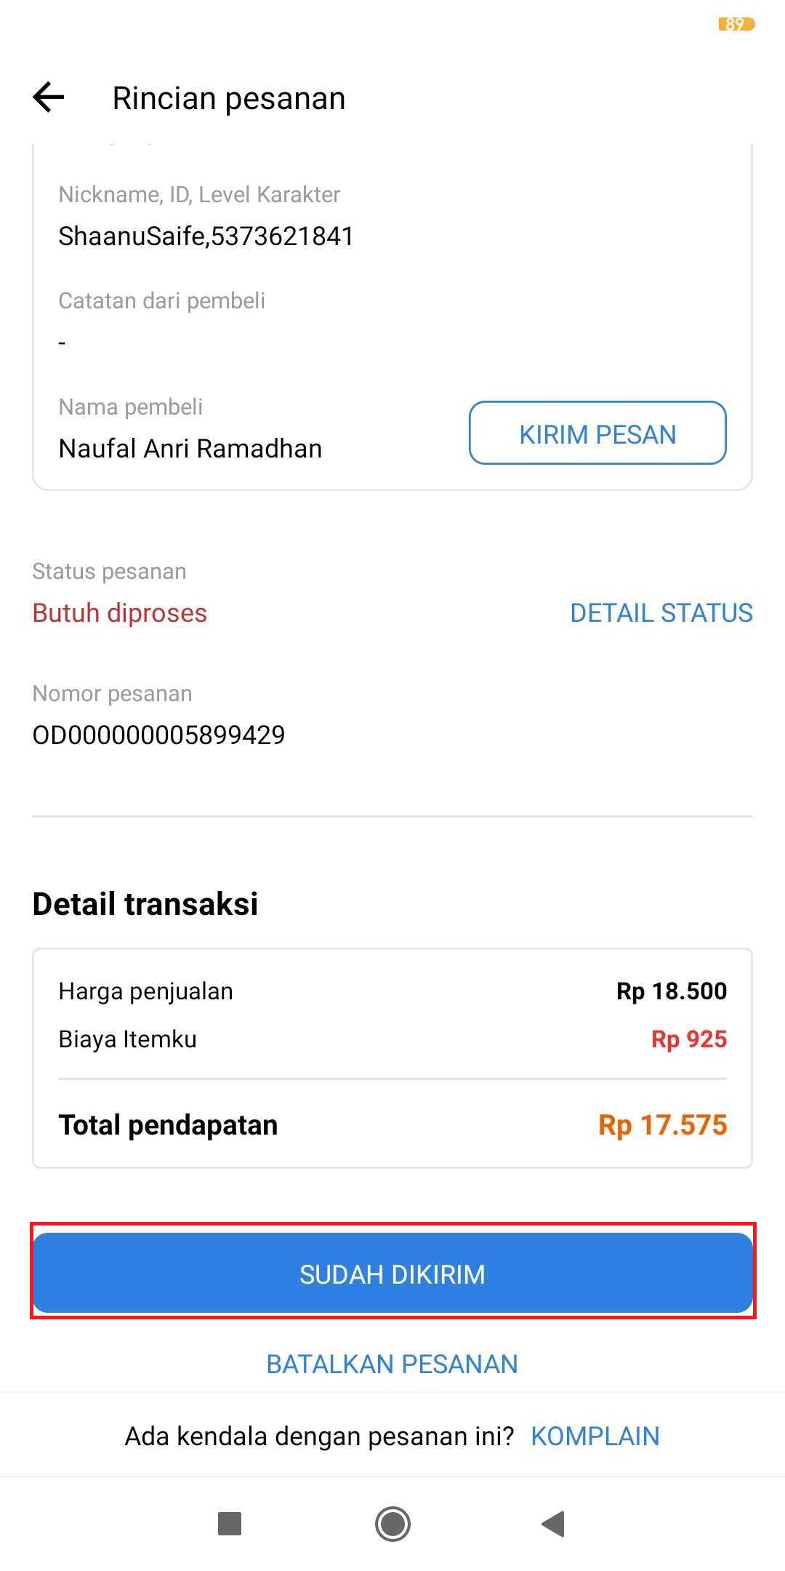Tap the Detail transaksi heading

(x=145, y=904)
